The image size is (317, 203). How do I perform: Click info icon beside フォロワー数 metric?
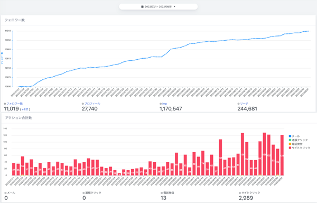(5, 104)
